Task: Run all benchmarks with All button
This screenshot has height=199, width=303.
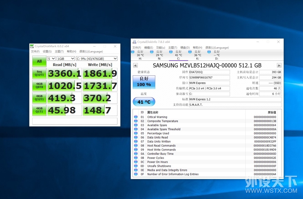Action: coord(39,61)
